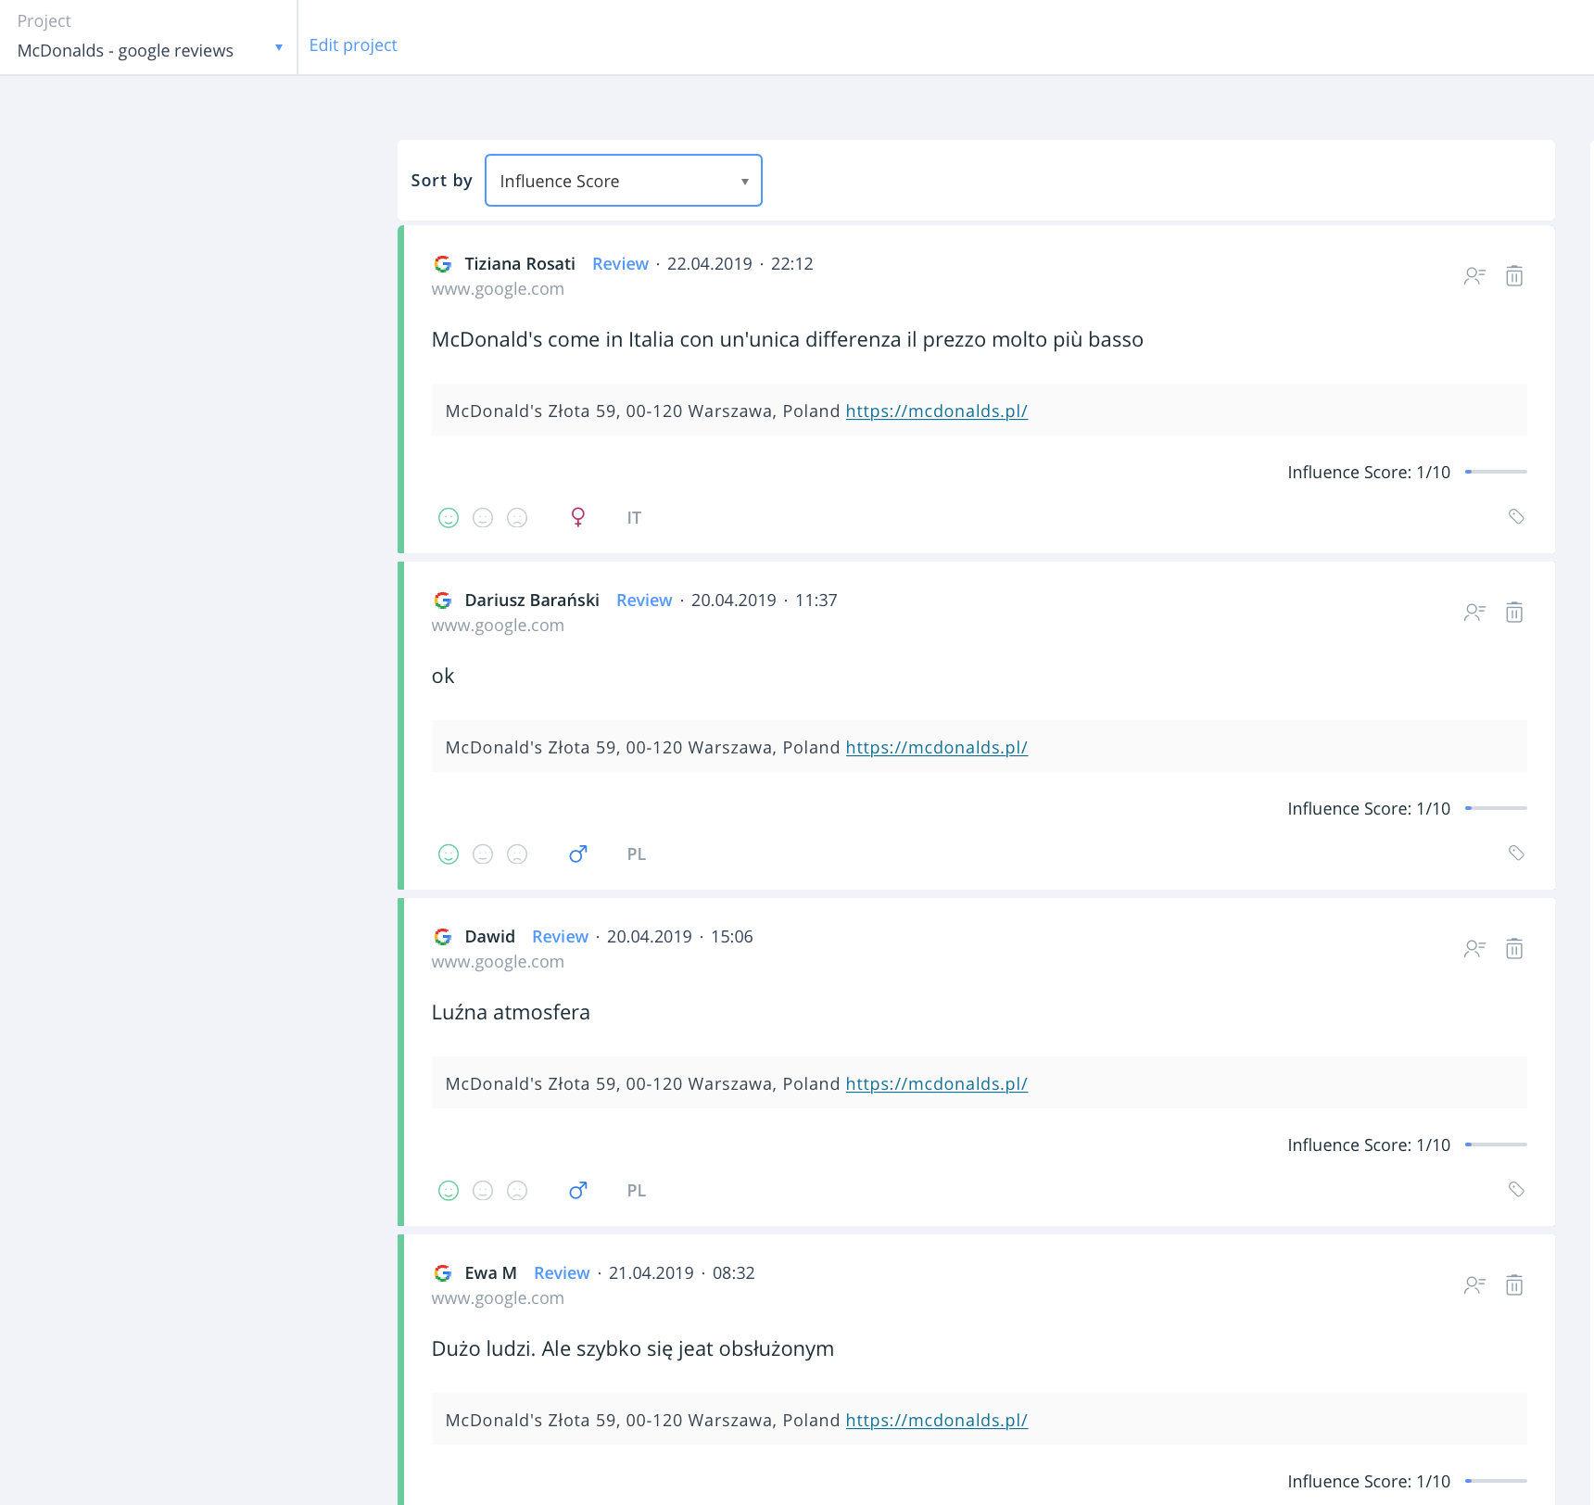This screenshot has width=1594, height=1505.
Task: Set positive sentiment on Dawid's review
Action: click(x=449, y=1191)
